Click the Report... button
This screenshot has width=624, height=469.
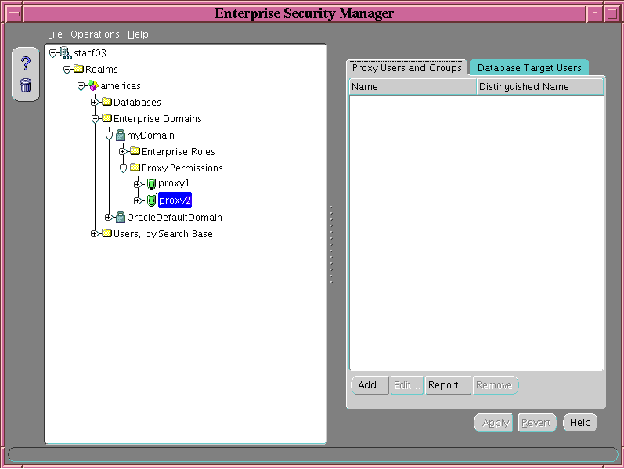coord(448,385)
